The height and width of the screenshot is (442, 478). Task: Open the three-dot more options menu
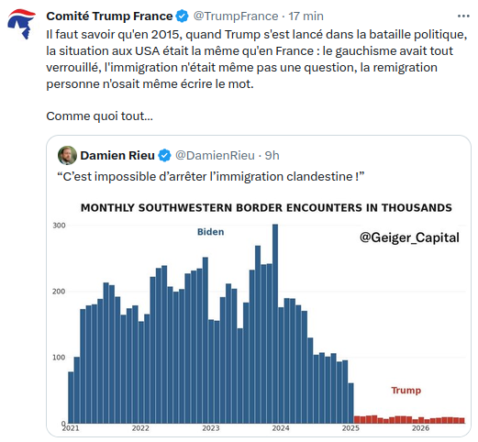[463, 17]
